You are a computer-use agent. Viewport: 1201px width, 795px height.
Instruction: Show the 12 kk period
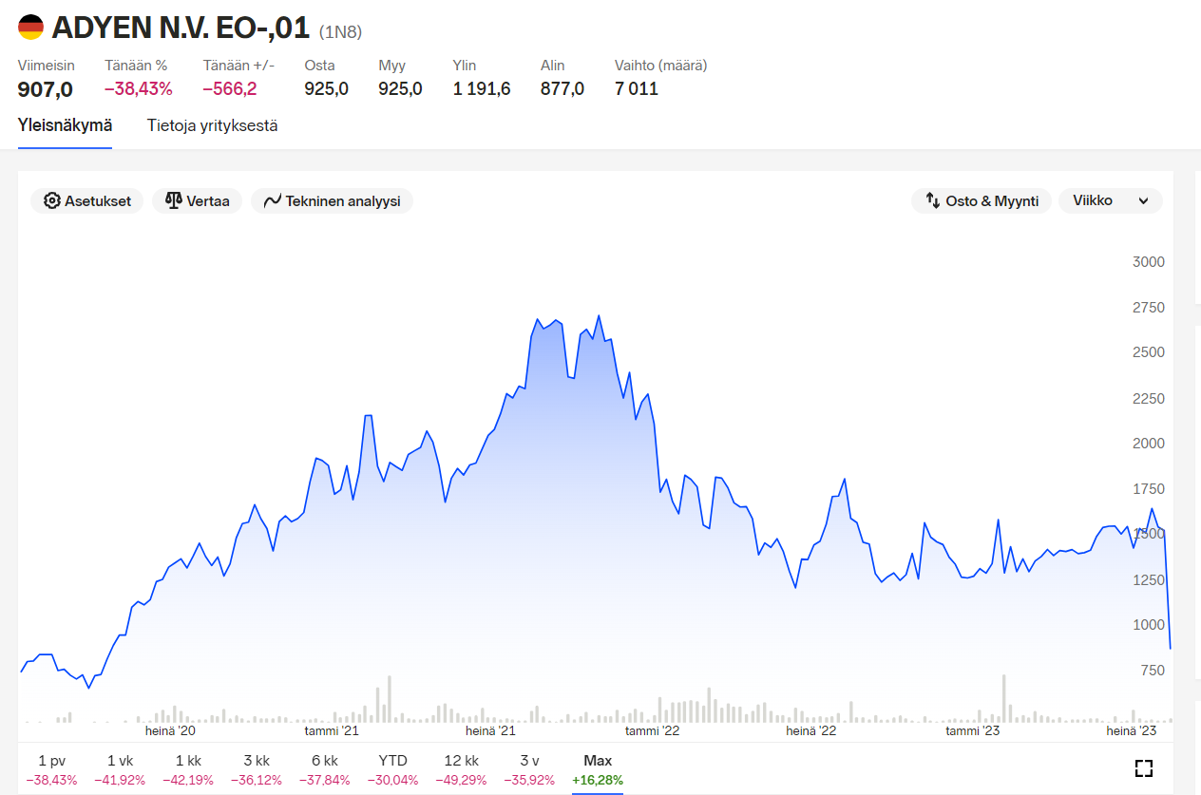click(x=461, y=769)
